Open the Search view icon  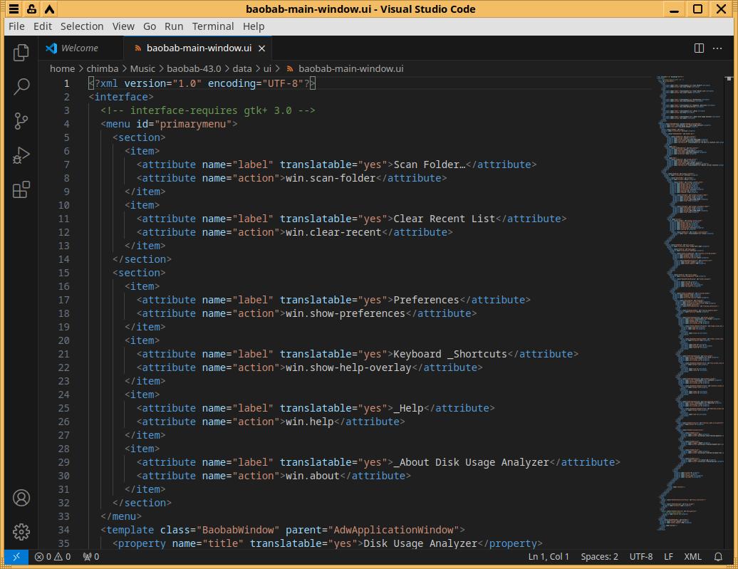pyautogui.click(x=21, y=87)
